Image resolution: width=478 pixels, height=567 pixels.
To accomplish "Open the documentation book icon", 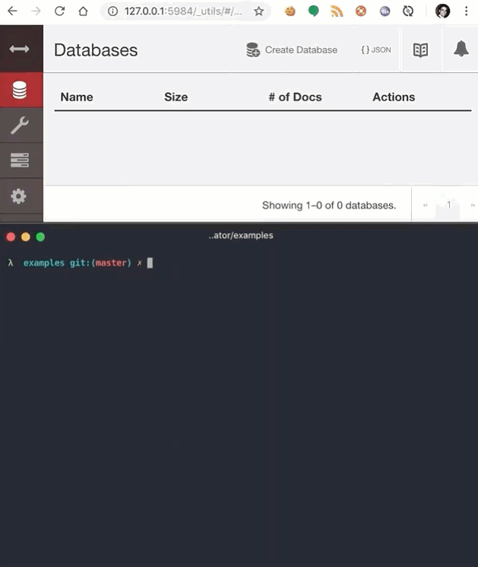I will 420,50.
